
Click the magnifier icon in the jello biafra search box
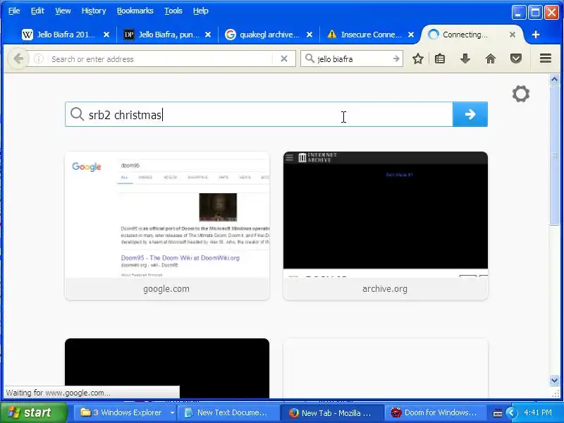pos(309,59)
